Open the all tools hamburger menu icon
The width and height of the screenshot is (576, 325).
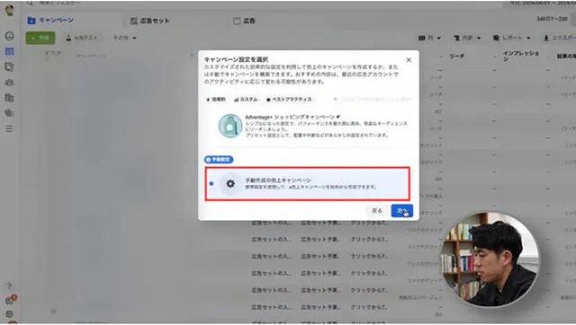pyautogui.click(x=9, y=128)
